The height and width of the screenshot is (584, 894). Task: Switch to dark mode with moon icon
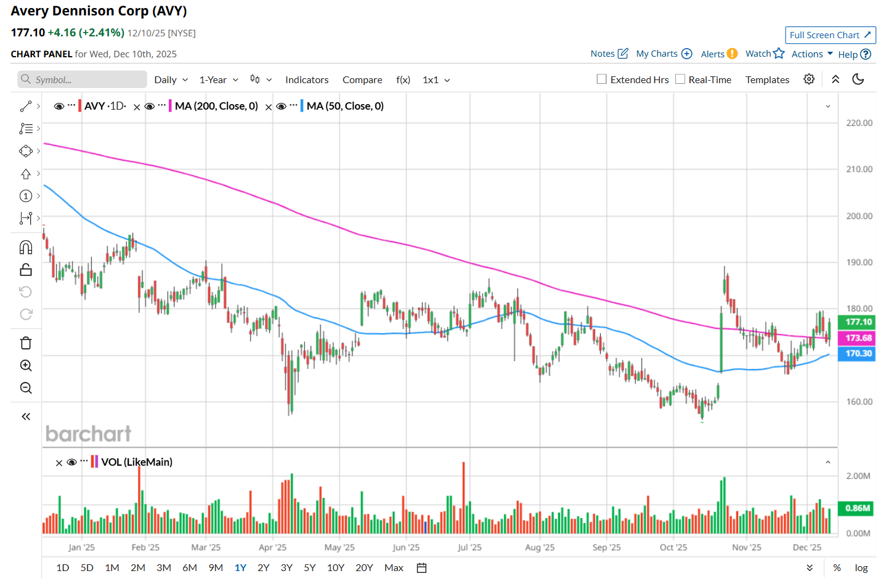[x=858, y=79]
